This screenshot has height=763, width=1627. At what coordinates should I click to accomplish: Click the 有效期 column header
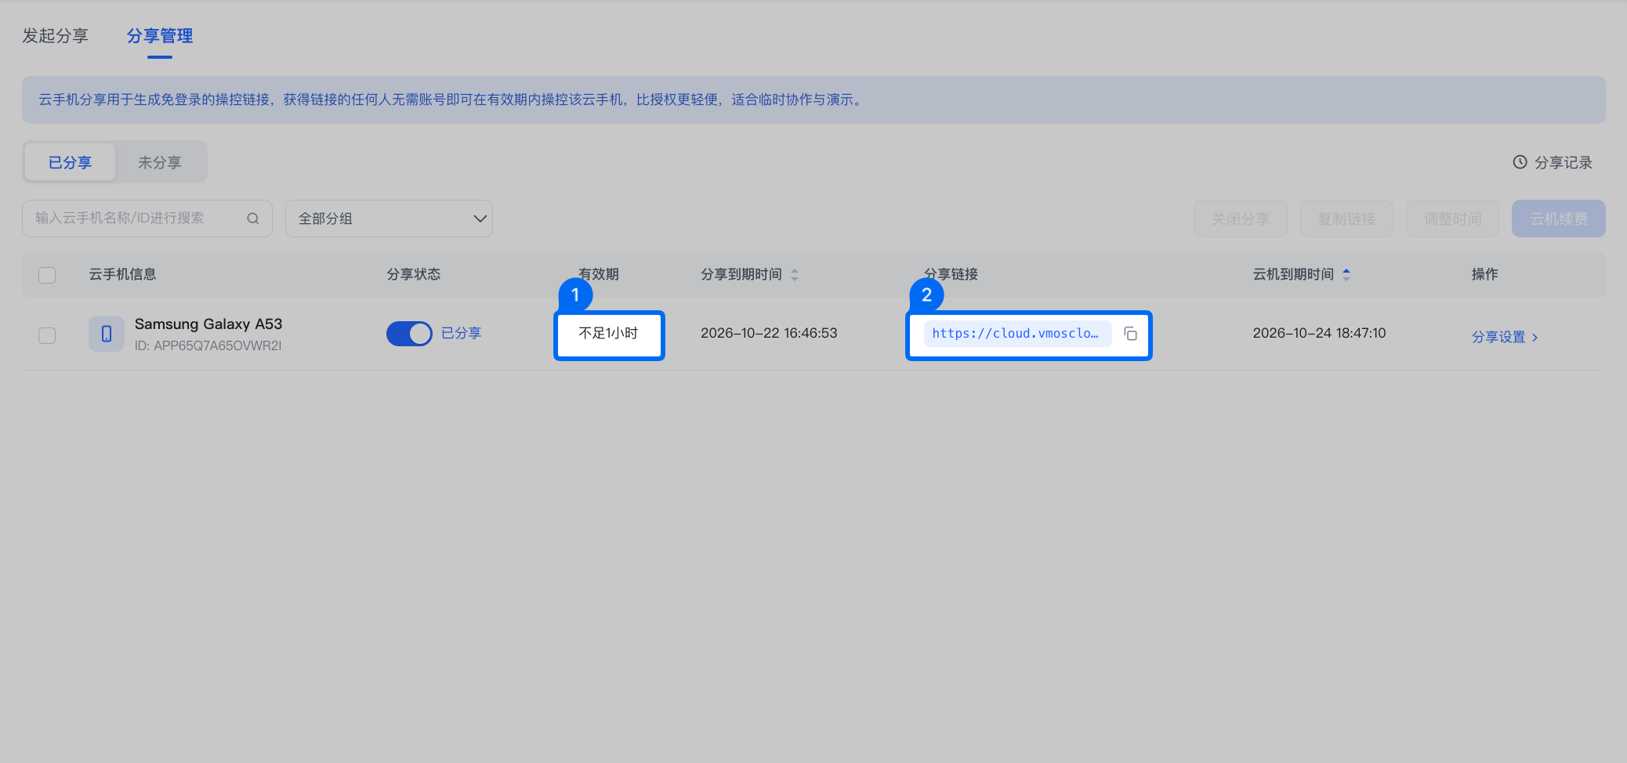pyautogui.click(x=599, y=274)
